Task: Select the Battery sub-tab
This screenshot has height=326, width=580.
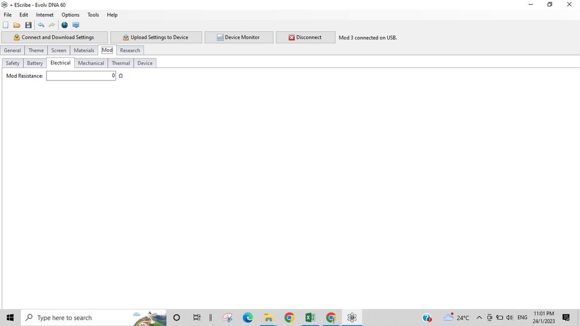Action: [35, 63]
